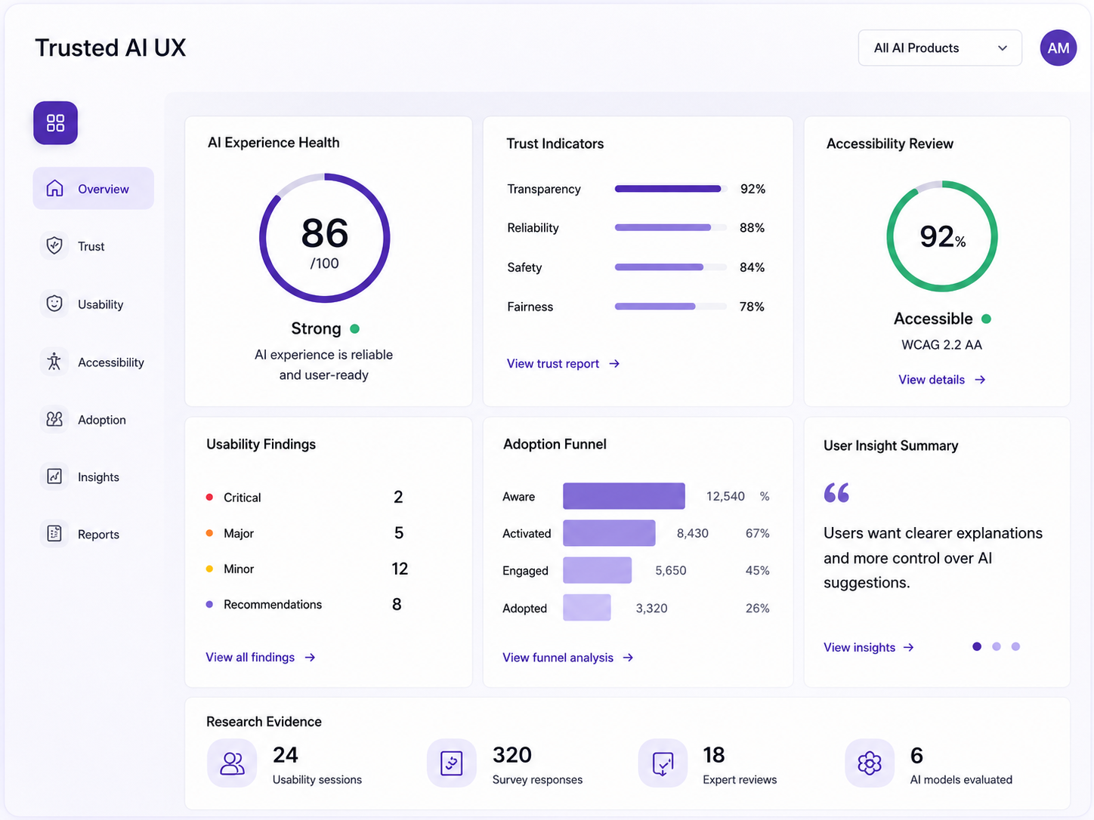1094x820 pixels.
Task: Click the Recommendations findings row label
Action: 273,604
